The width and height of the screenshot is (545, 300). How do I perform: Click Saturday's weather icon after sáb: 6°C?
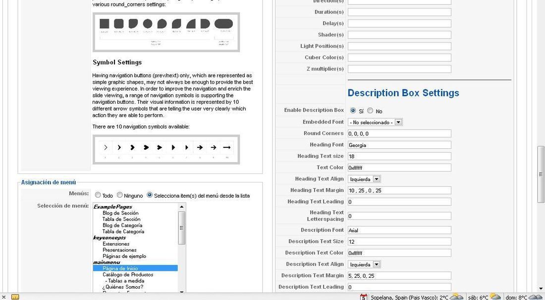495,297
